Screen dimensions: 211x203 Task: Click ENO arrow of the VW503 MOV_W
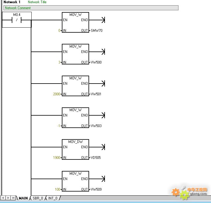103,115
